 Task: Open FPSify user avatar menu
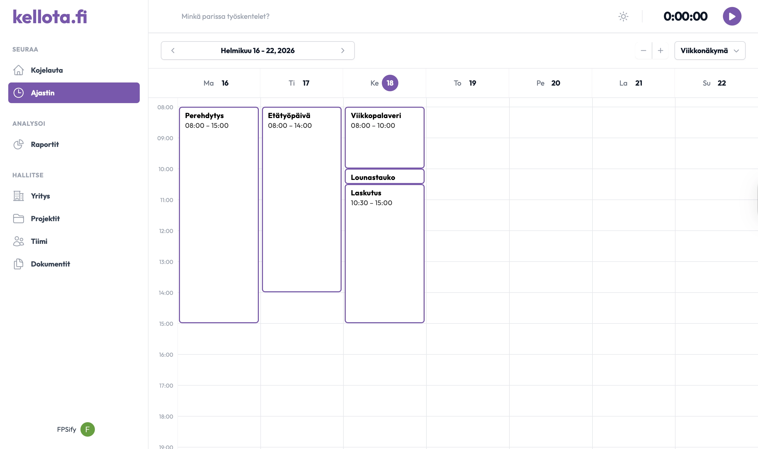[x=87, y=429]
